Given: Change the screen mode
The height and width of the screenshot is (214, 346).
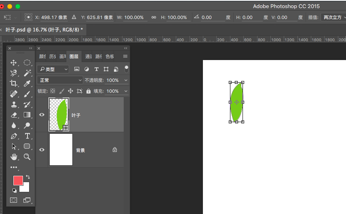Looking at the screenshot, I should pos(27,200).
